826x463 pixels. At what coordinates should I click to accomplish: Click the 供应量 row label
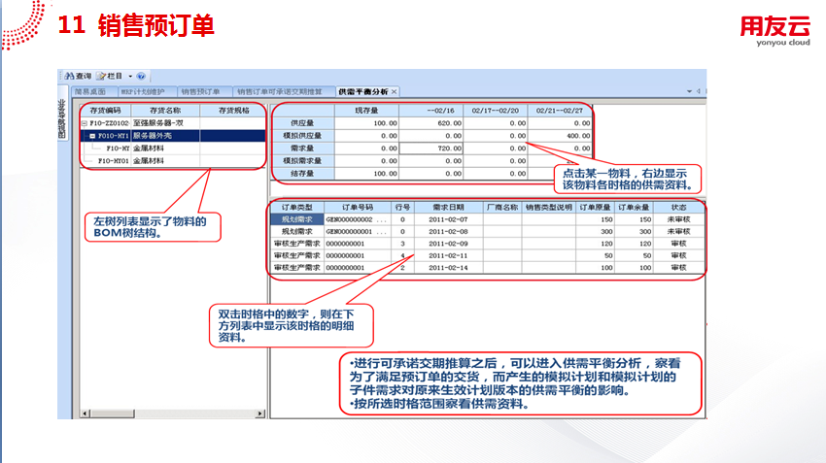tap(303, 123)
